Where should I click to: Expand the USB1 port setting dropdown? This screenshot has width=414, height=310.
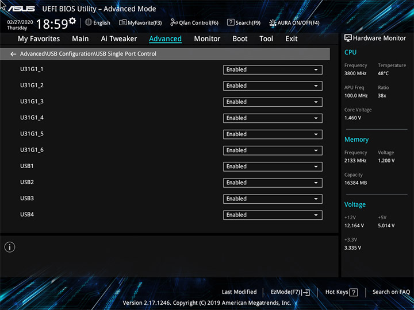273,166
